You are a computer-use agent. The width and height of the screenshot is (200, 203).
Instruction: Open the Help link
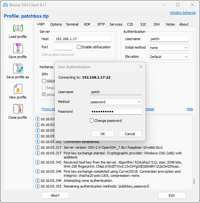(190, 109)
